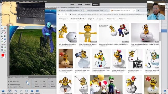Open the Final Lap Lakitu Character thumbnail

click(x=135, y=58)
